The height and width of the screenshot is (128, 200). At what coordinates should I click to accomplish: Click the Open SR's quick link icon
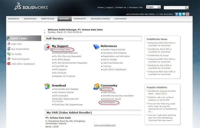(x=9, y=44)
